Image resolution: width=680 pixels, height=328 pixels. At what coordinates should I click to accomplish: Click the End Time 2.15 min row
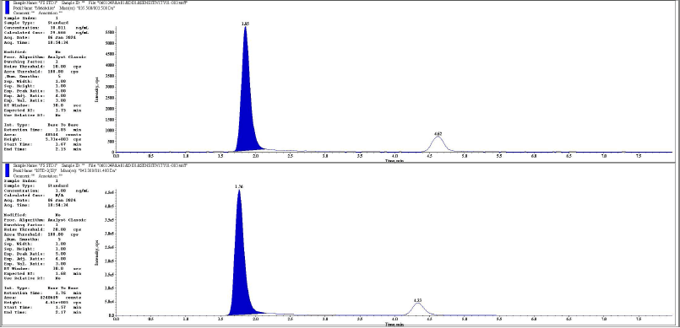click(42, 149)
